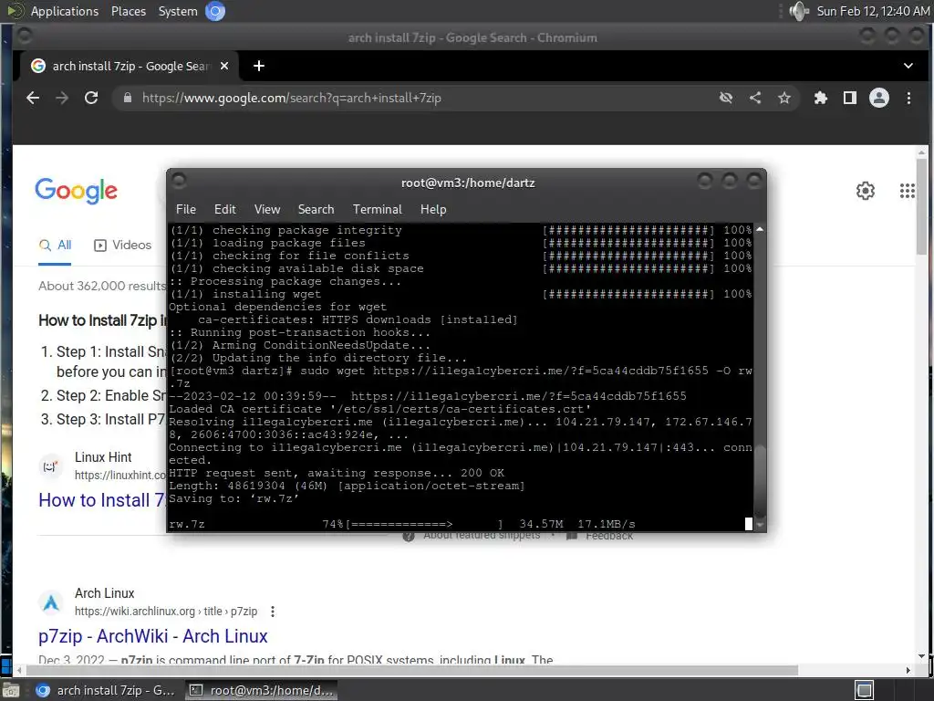Open Google quick settings gear
934x701 pixels.
866,191
